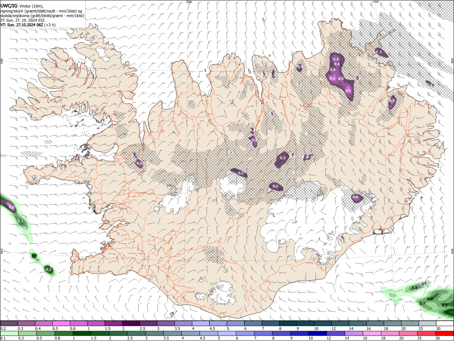Viewport: 454px width, 341px height.
Task: Pick the light lavender 4–4.5 upper swatch
Action: point(200,324)
